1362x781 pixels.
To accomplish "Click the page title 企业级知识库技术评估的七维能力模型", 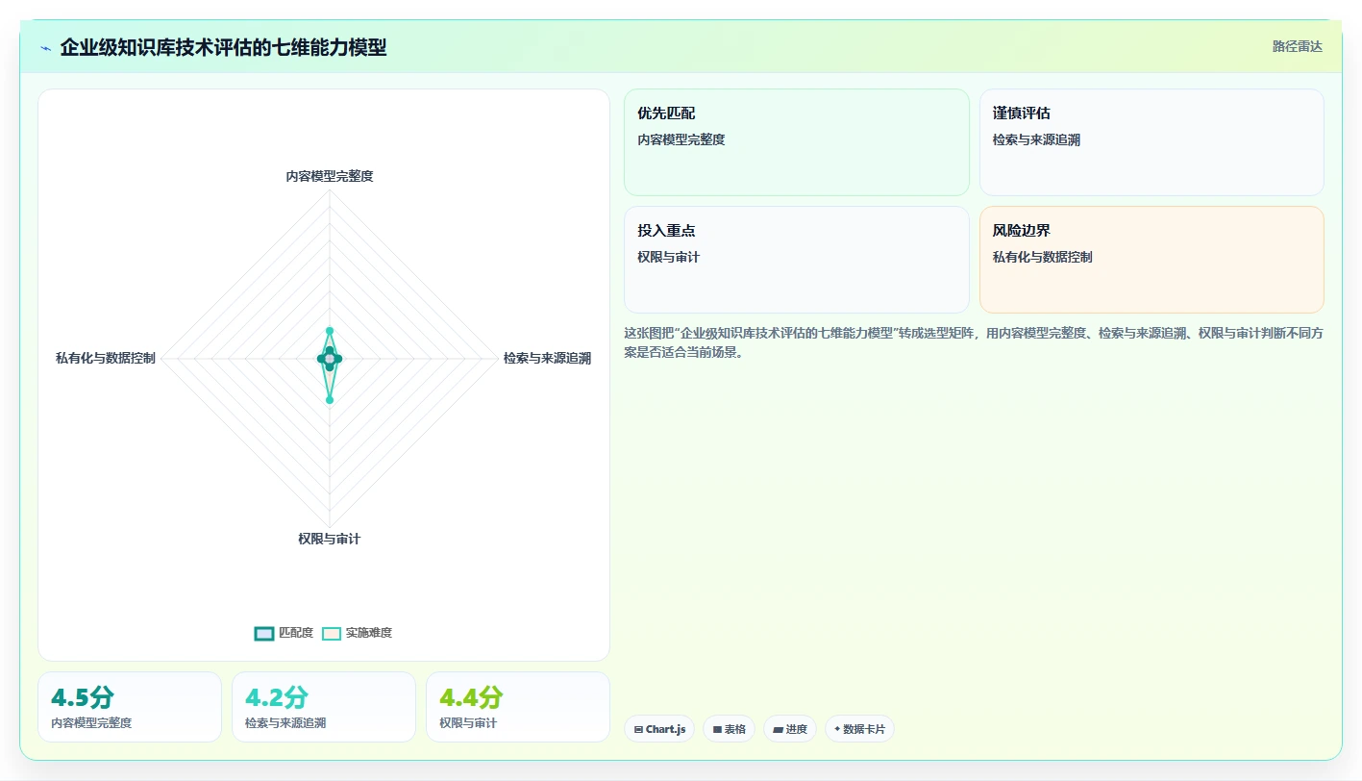I will pos(223,47).
